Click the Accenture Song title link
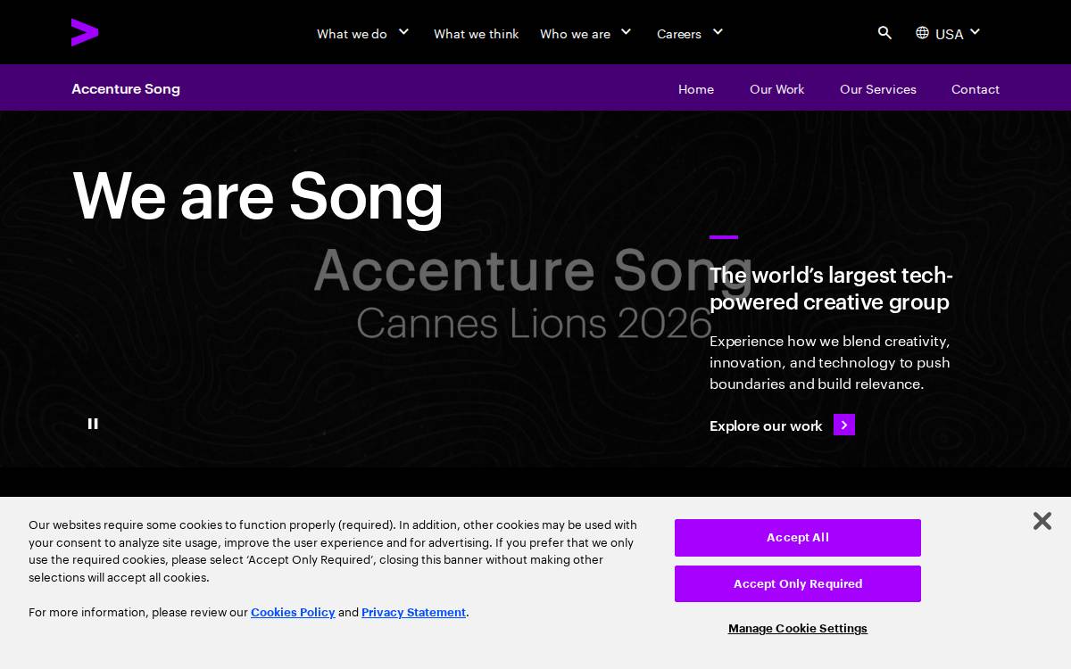This screenshot has height=669, width=1071. [126, 88]
